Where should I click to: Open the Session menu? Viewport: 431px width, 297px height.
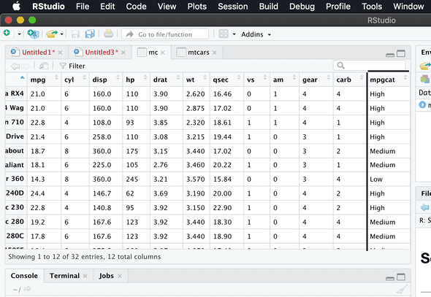[x=233, y=7]
